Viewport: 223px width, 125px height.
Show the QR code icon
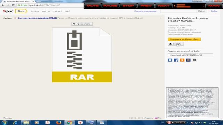(194, 60)
